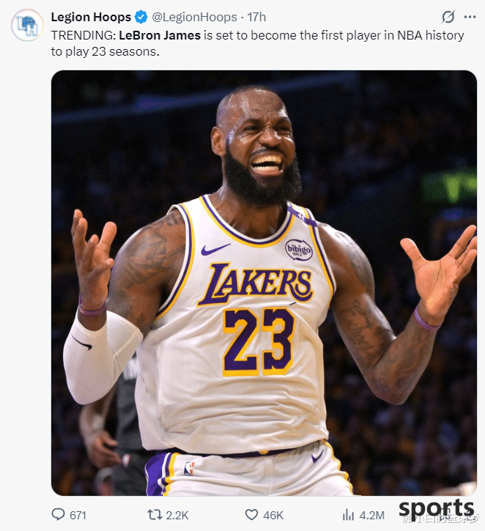Viewport: 485px width, 531px height.
Task: Click the sports watermark logo
Action: coord(437,508)
